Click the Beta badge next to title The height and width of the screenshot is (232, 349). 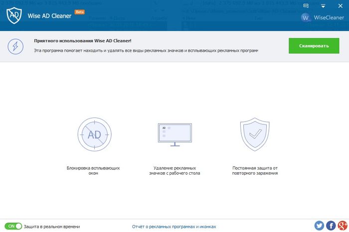coord(79,12)
